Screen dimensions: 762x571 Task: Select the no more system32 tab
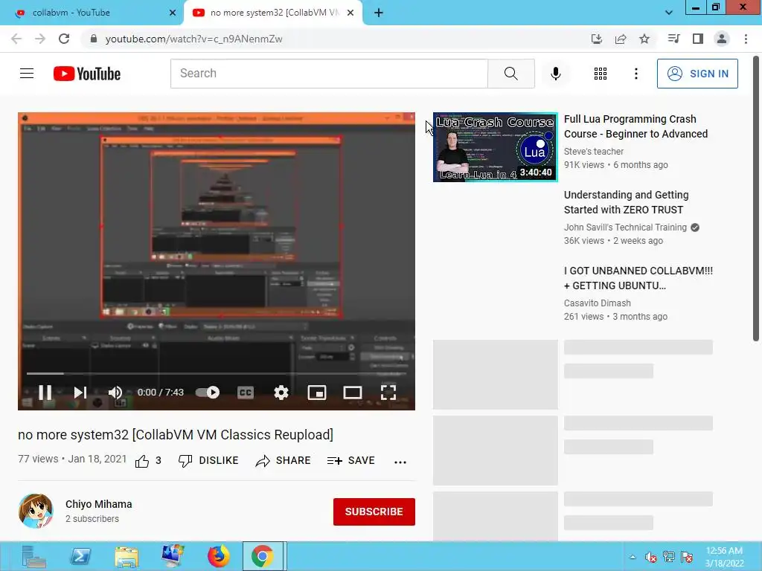(x=272, y=13)
